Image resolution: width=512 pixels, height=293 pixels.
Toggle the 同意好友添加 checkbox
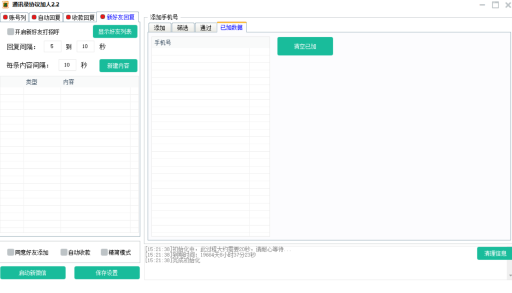coord(11,253)
